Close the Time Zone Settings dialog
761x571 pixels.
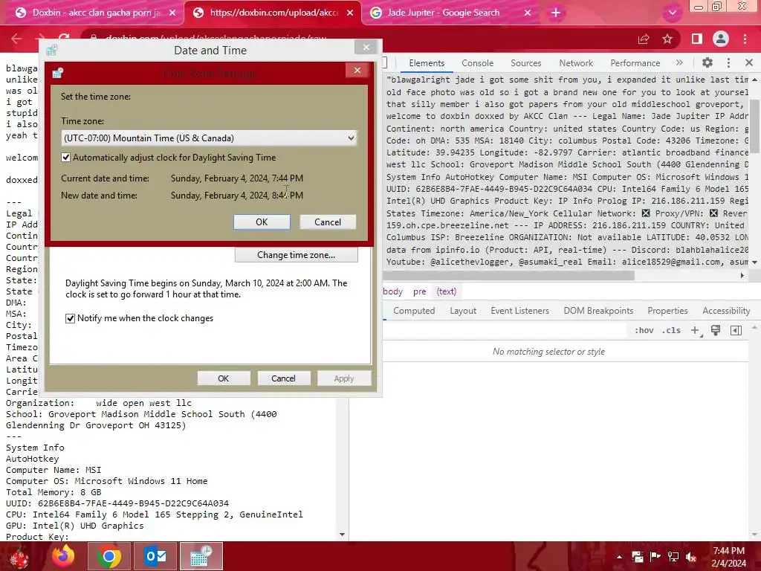point(357,71)
